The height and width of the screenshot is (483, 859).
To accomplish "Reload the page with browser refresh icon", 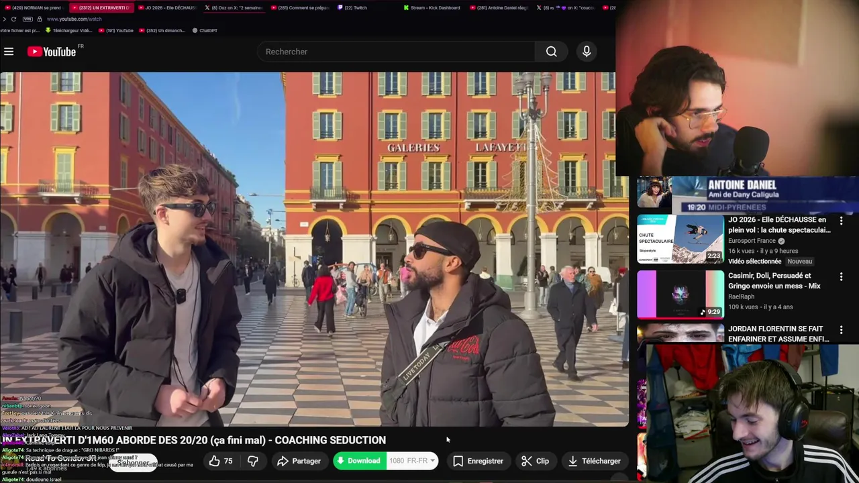I will click(x=13, y=19).
